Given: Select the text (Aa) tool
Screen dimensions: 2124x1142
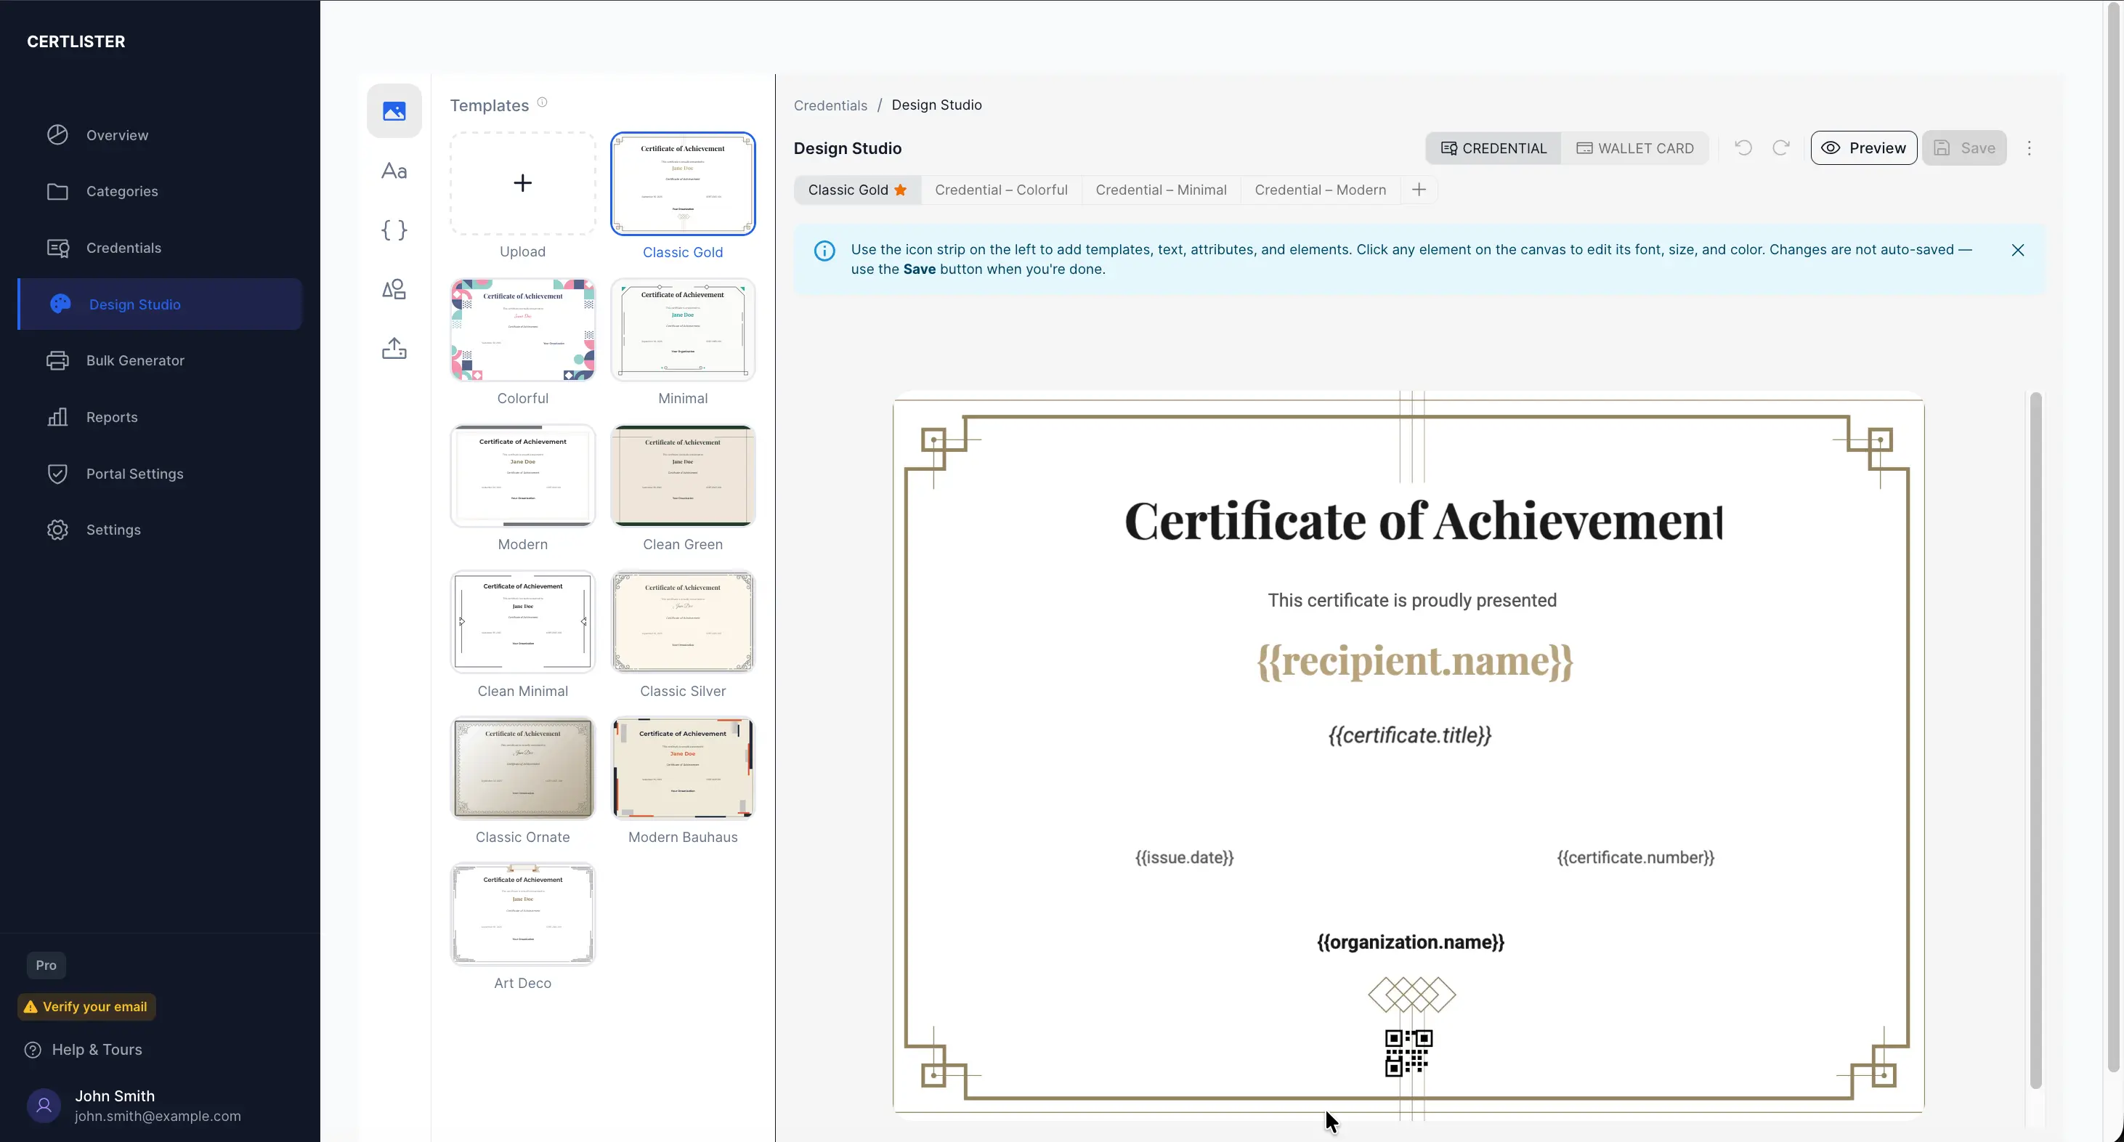Looking at the screenshot, I should tap(393, 171).
